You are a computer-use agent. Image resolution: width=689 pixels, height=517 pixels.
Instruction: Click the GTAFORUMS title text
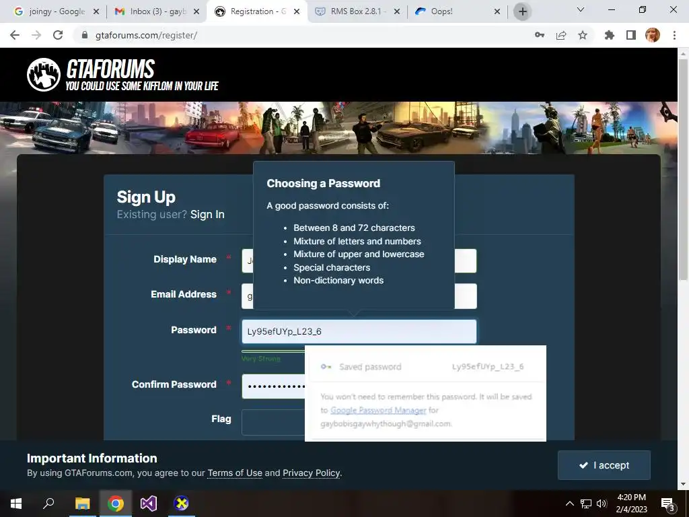coord(111,69)
